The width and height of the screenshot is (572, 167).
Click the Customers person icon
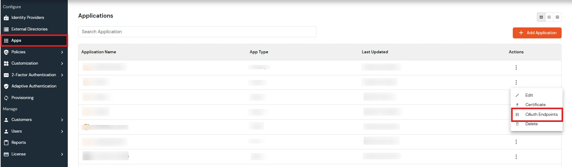pyautogui.click(x=6, y=120)
